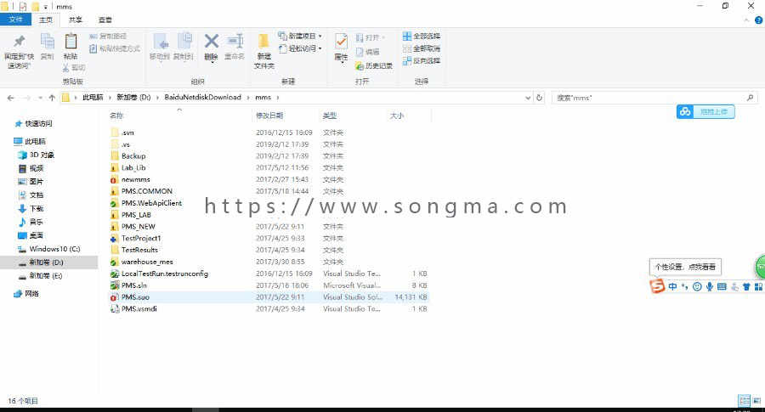
Task: Click the Sogou toolbox grid icon
Action: pos(759,286)
